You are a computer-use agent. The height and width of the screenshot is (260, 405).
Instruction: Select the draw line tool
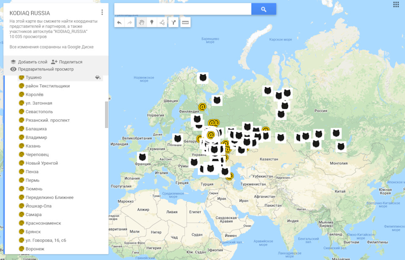(x=162, y=22)
